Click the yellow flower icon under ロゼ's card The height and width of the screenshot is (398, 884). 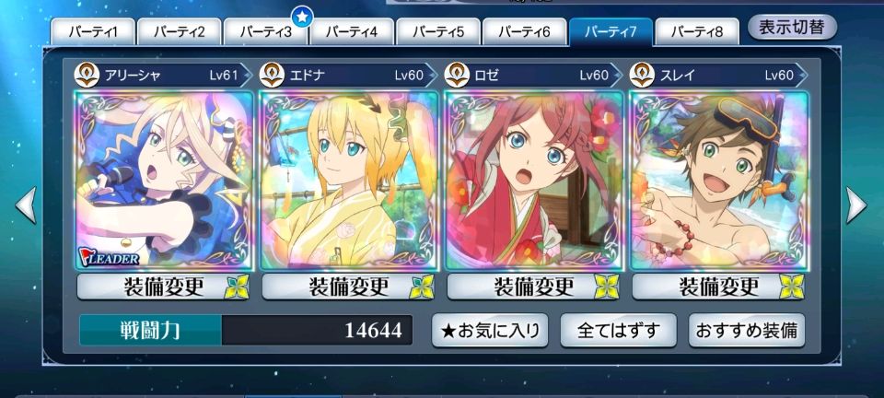(607, 287)
